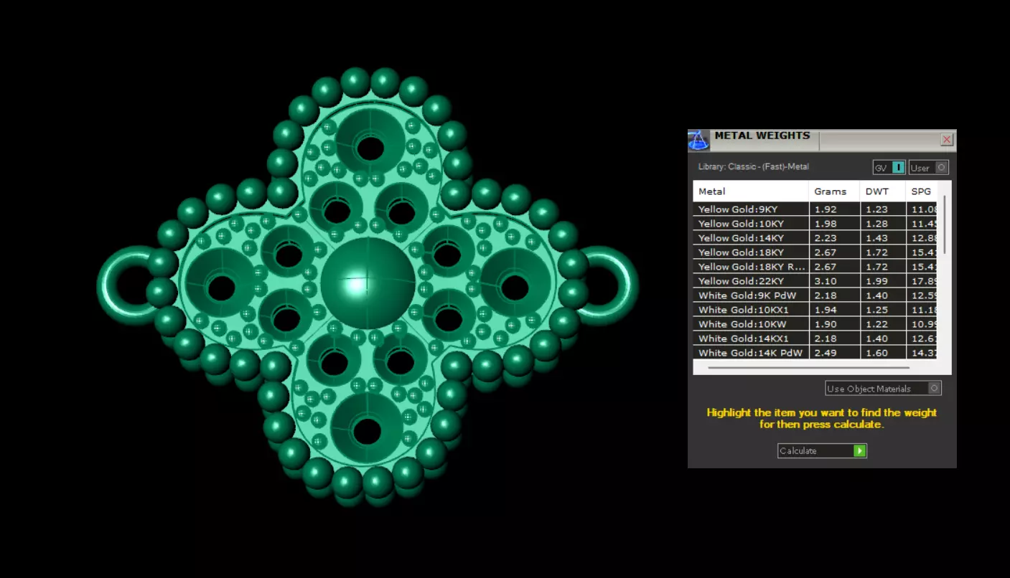Click the 1.28 DWT value
Screen dimensions: 1010x578
pyautogui.click(x=876, y=224)
